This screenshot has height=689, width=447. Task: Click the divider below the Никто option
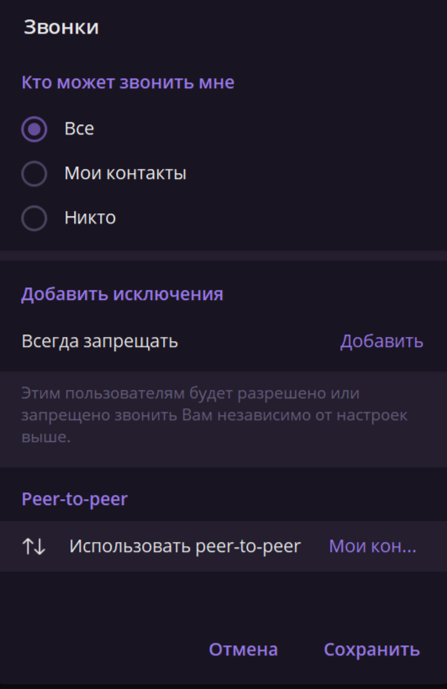coord(223,255)
